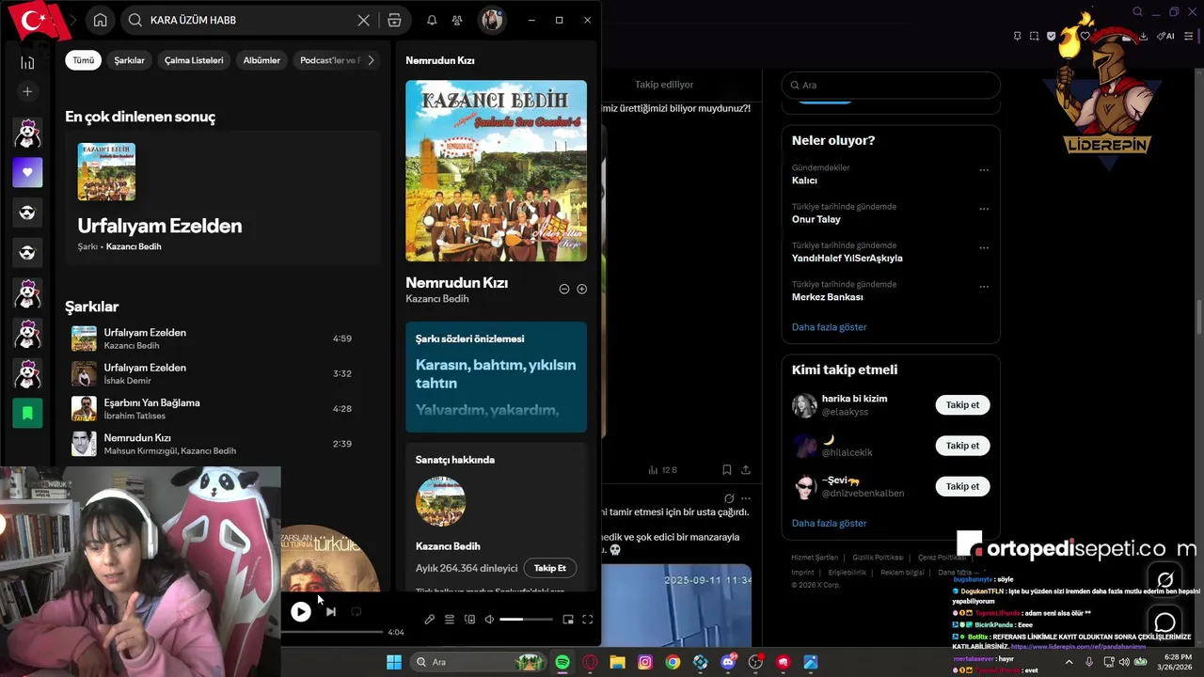Skip to next track in Spotify player

point(330,612)
